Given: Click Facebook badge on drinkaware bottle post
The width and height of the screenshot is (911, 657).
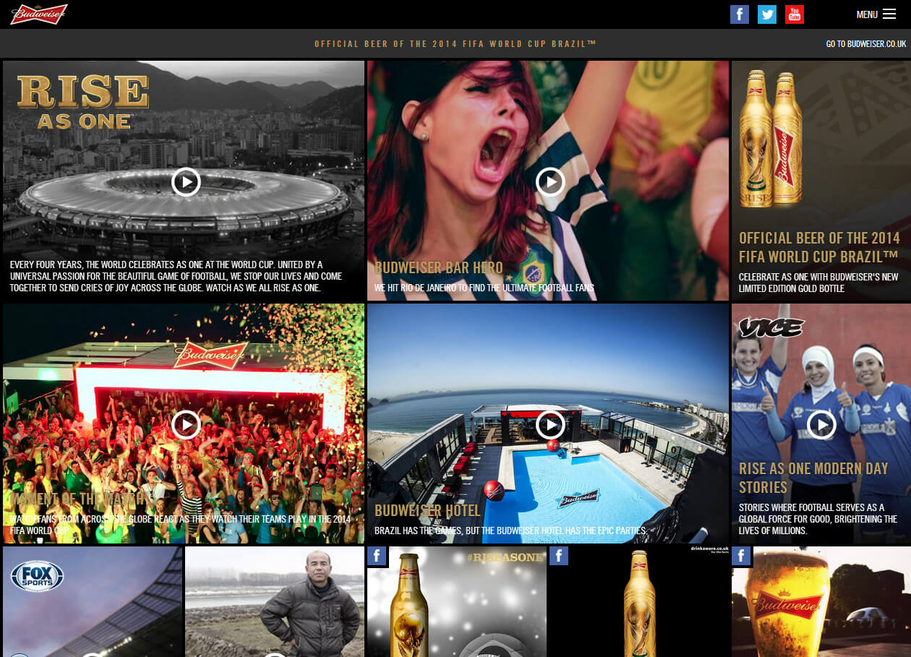Looking at the screenshot, I should pos(559,556).
